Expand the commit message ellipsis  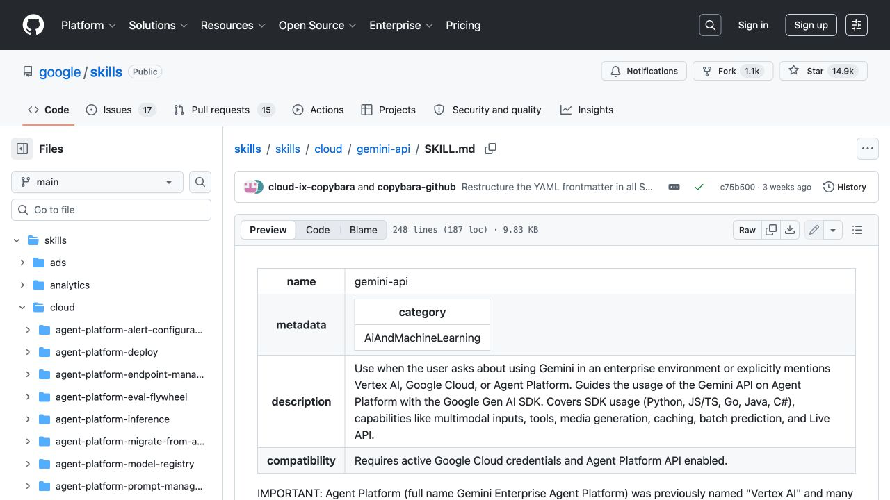click(674, 187)
